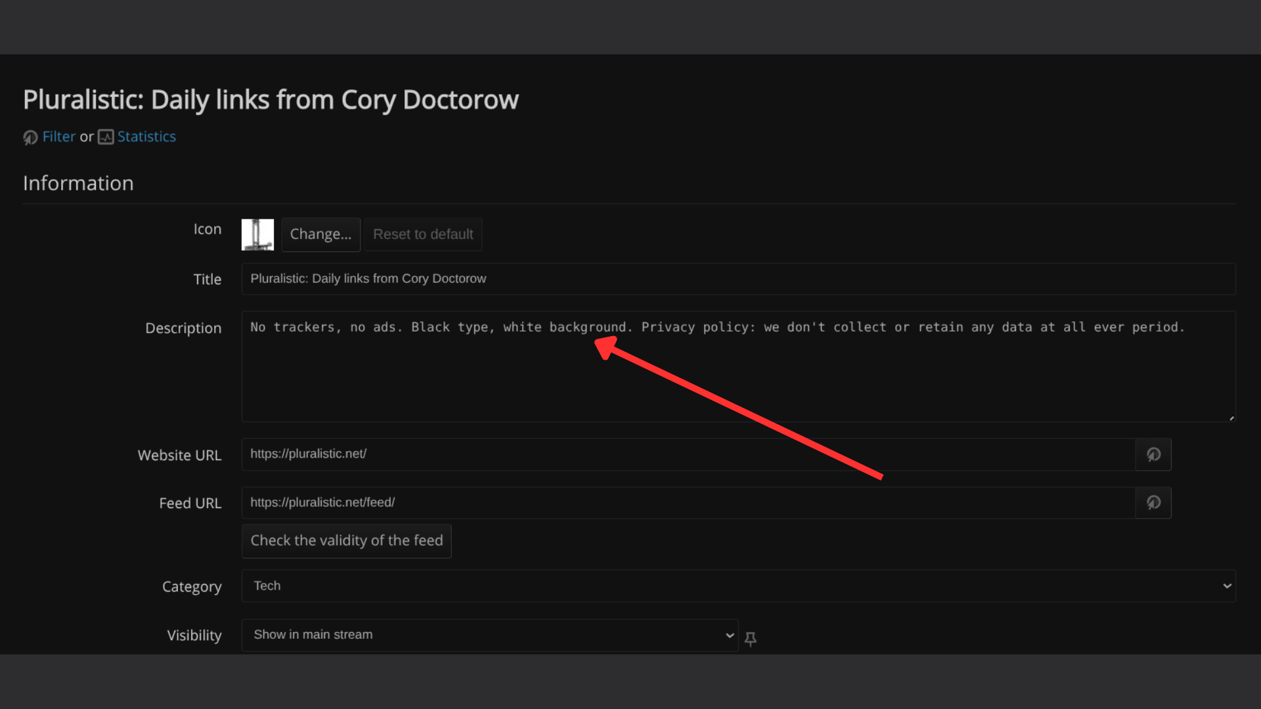Screen dimensions: 1261x709
Task: Click the Statistics chart icon
Action: 106,137
